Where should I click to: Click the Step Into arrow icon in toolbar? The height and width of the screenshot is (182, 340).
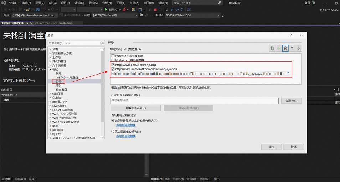[x=172, y=10]
